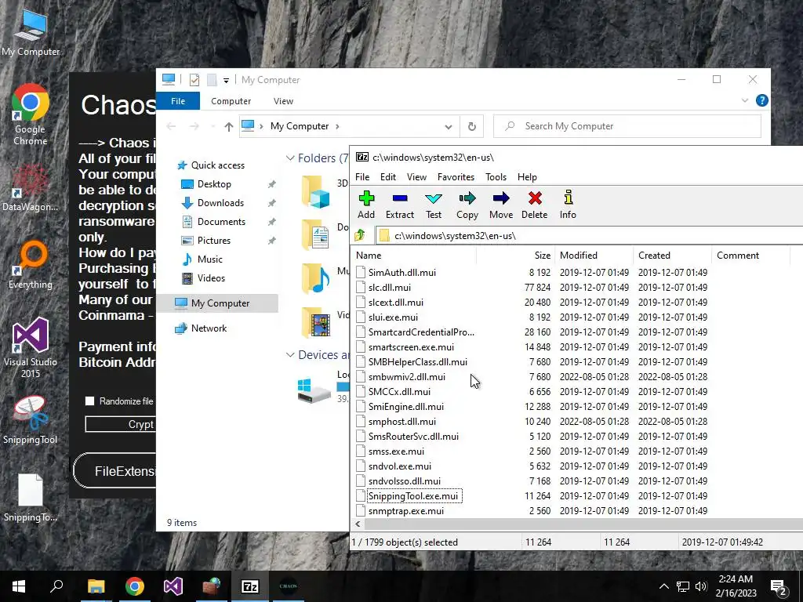
Task: Click the taskbar search magnifier
Action: pyautogui.click(x=56, y=586)
